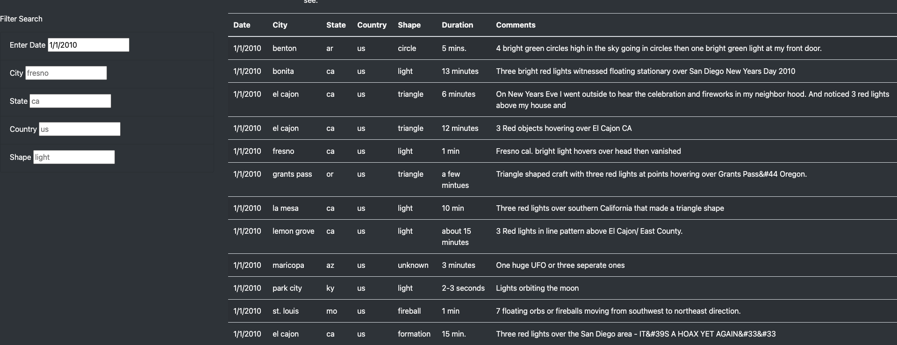Click the grants pass triangle sighting

tap(421, 179)
